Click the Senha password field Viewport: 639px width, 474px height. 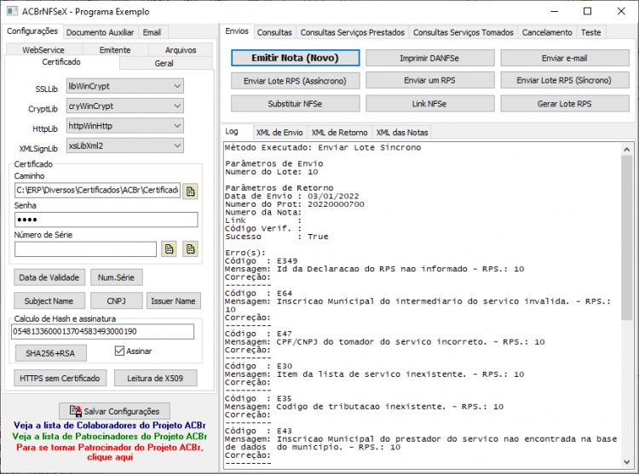tap(106, 220)
